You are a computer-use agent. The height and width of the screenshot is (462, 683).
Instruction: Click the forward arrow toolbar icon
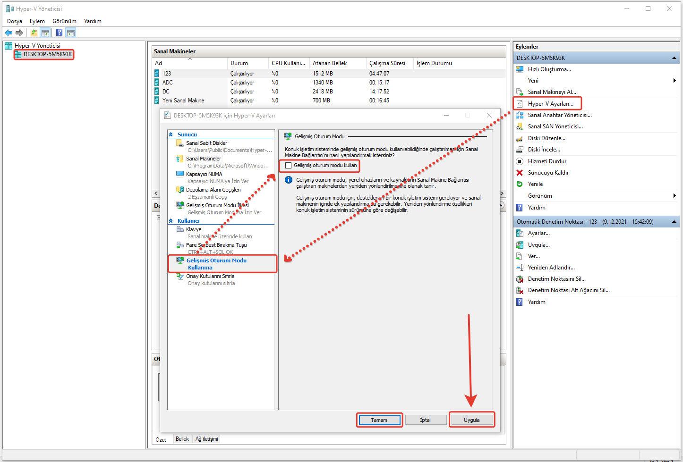[x=19, y=33]
